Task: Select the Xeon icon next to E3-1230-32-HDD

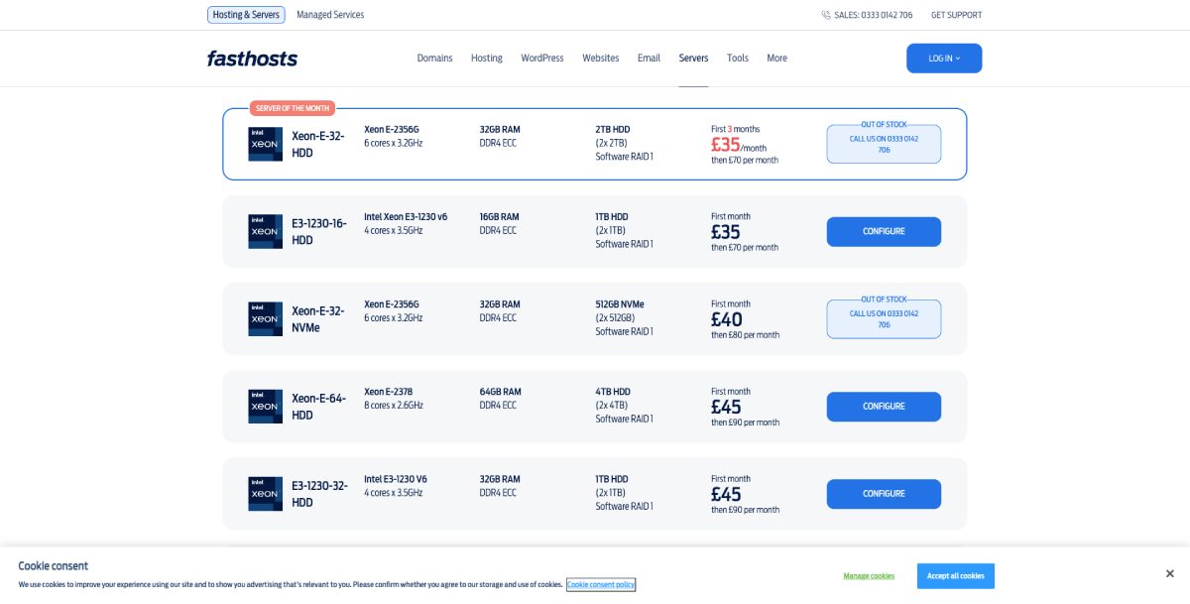Action: pyautogui.click(x=265, y=493)
